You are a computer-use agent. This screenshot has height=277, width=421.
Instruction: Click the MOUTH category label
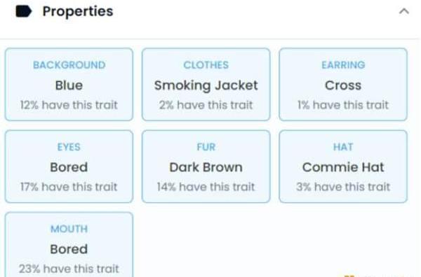coord(69,229)
